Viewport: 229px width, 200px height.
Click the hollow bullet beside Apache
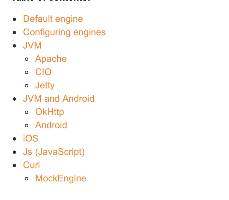[27, 59]
